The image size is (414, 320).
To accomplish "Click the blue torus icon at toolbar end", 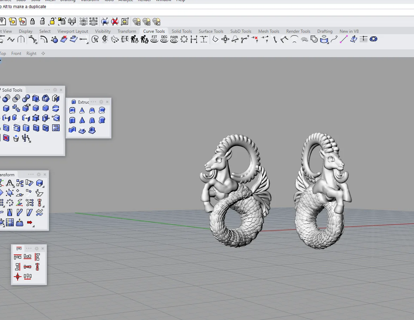I will point(373,39).
